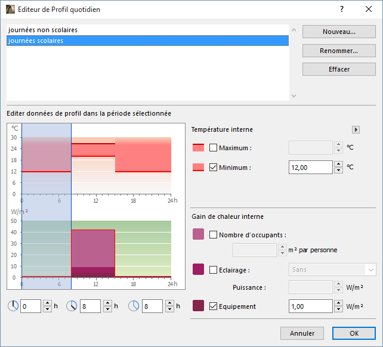Increase the Equipement value with up arrow
This screenshot has height=347, width=383.
[338, 303]
